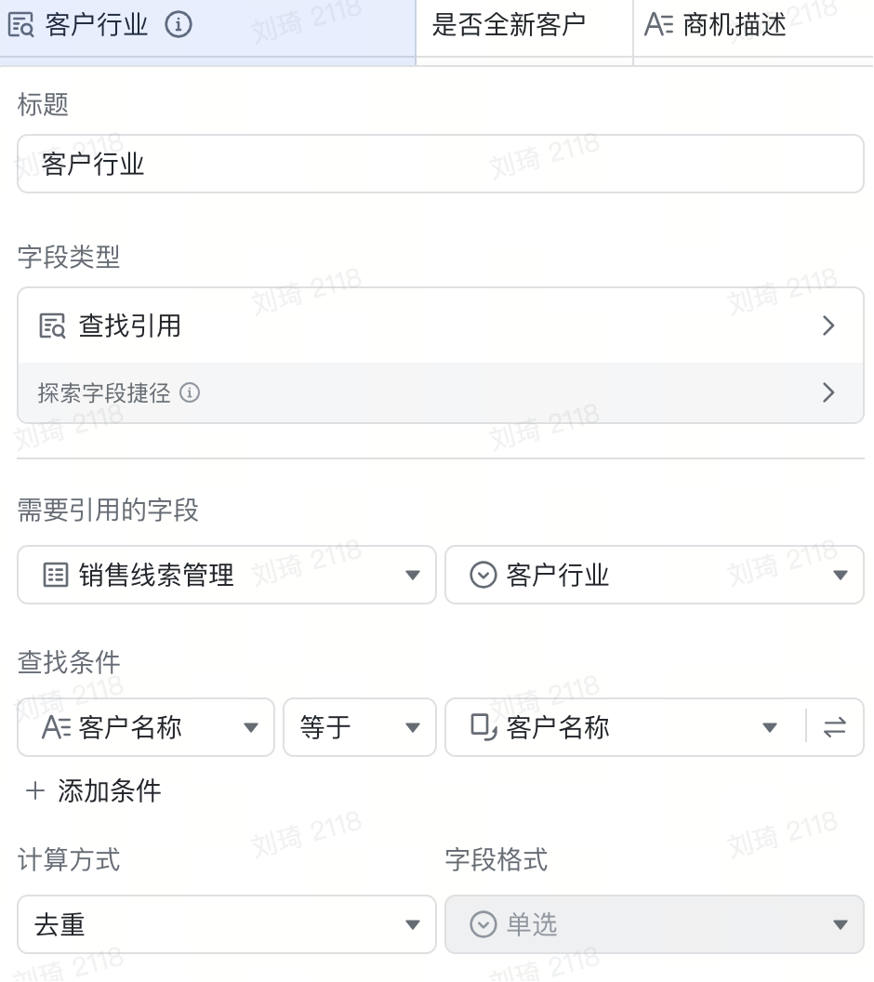Select the 商机描述 column header
Screen dimensions: 874x982
coord(735,25)
